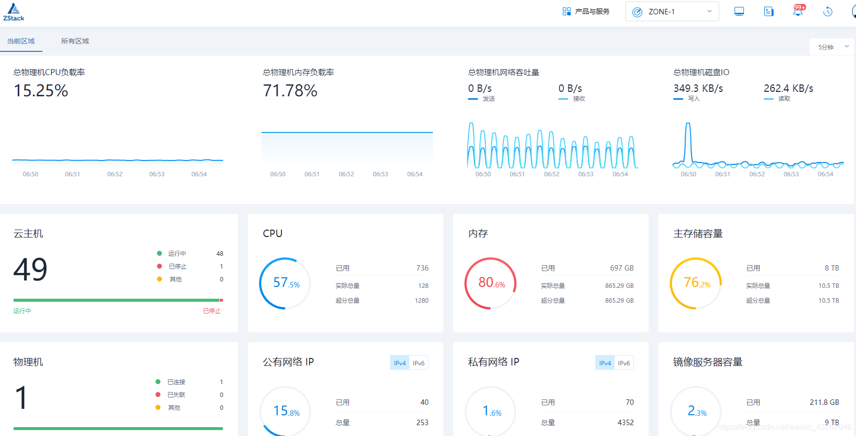
Task: Click the 262.4 KB/s read value
Action: tap(788, 88)
